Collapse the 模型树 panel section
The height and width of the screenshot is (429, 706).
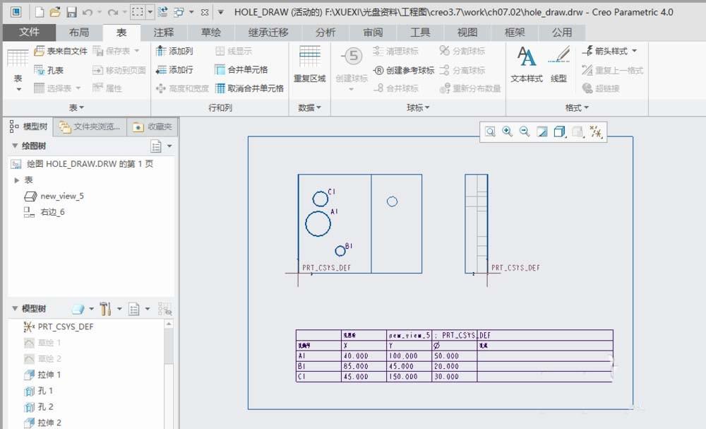pyautogui.click(x=16, y=308)
